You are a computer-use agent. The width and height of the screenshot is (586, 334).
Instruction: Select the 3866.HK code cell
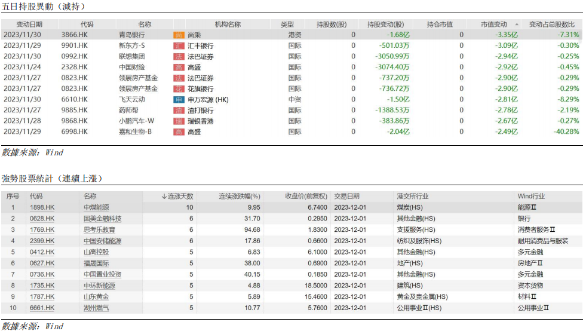point(75,35)
